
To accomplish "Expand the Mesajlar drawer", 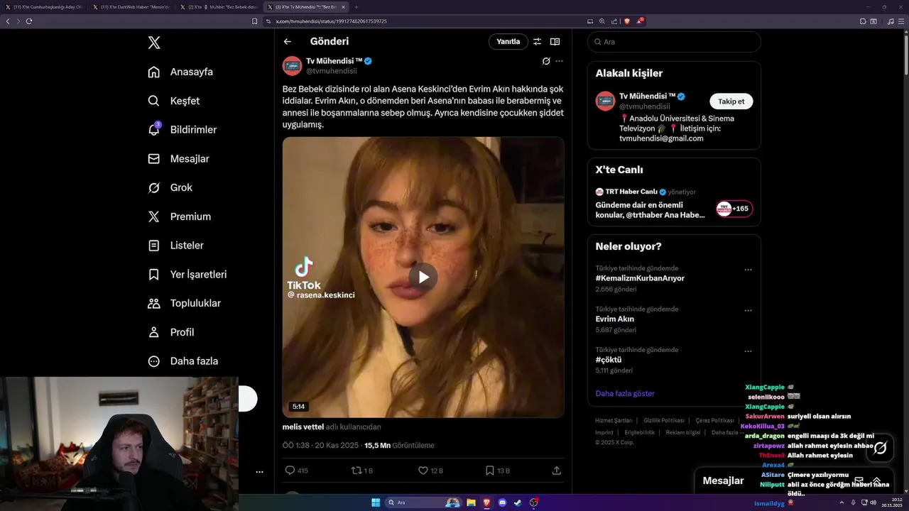I will [x=876, y=480].
